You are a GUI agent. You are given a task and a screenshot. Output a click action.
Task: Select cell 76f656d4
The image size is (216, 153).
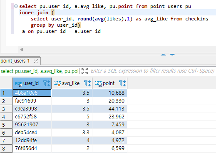(32, 148)
